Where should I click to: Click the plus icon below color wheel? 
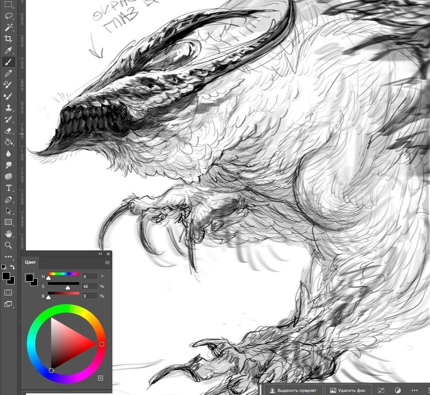point(101,378)
